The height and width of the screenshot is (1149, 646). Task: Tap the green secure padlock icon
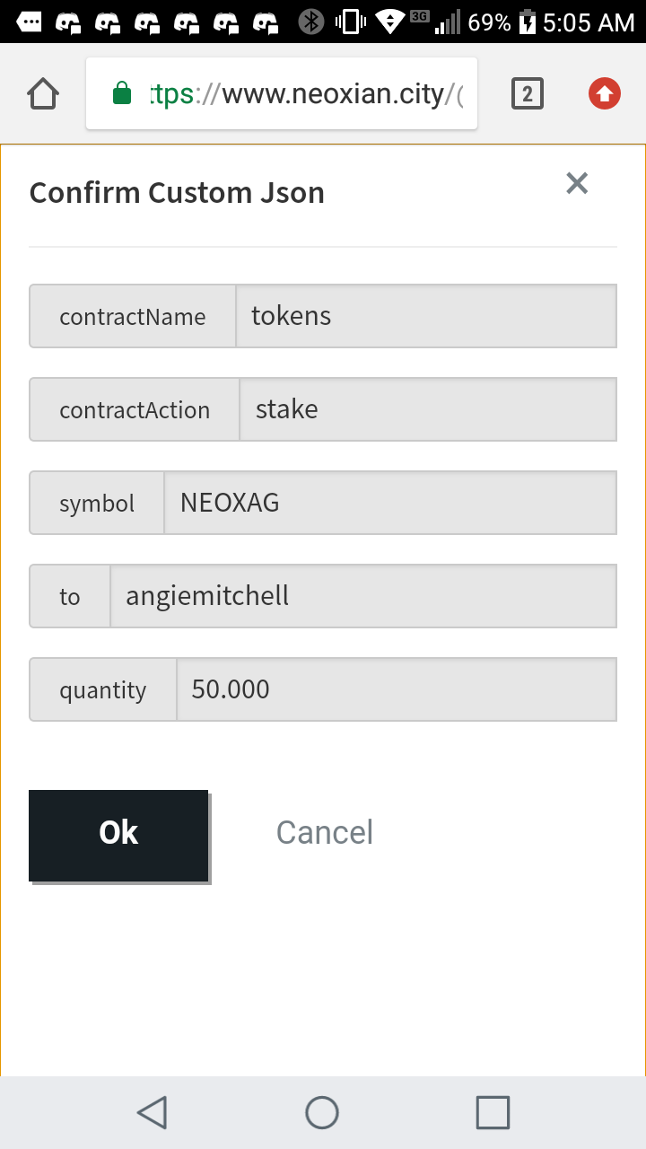[x=122, y=93]
